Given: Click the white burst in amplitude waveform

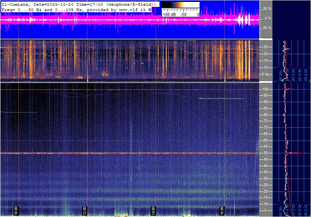Looking at the screenshot, I should 241,20.
